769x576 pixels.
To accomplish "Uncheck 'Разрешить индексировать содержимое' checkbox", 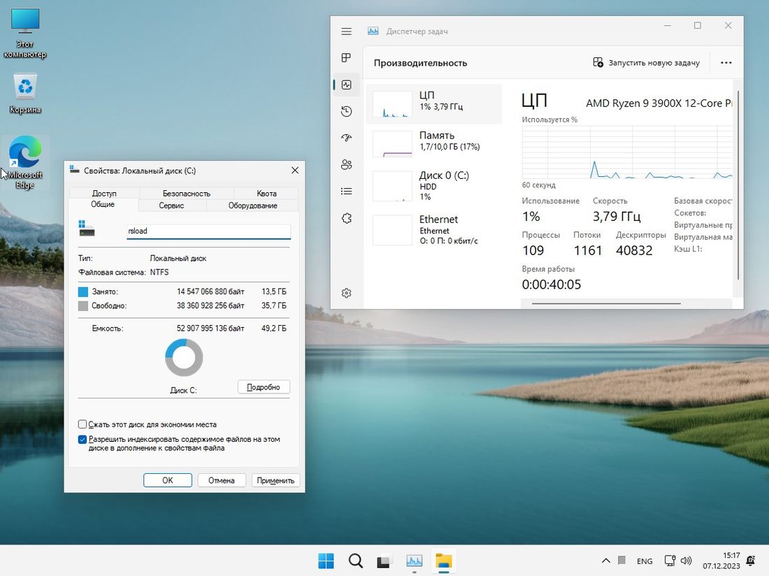I will [82, 440].
